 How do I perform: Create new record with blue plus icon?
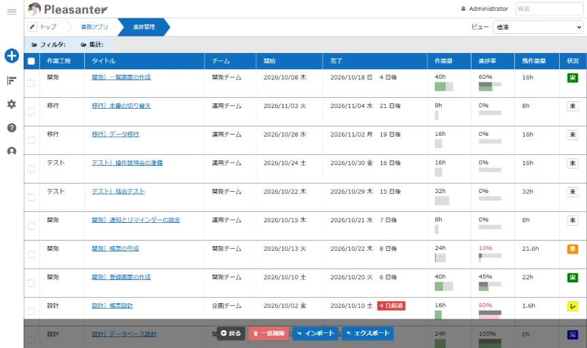point(12,56)
